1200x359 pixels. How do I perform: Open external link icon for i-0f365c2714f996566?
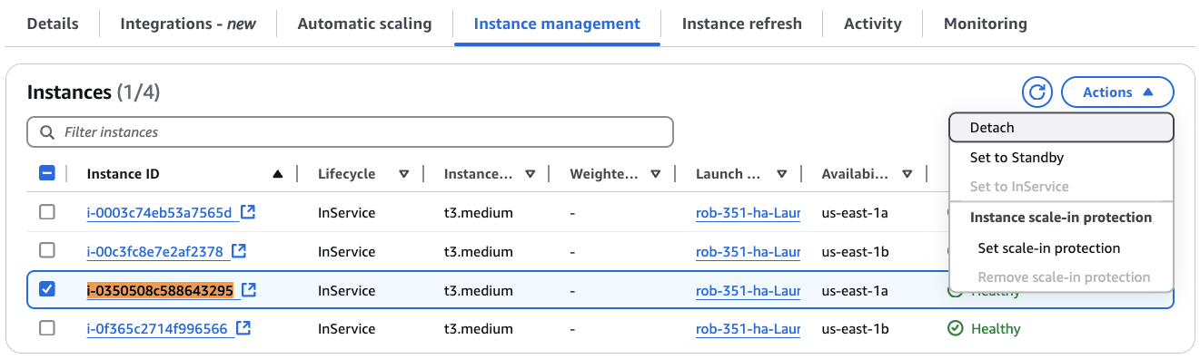tap(243, 328)
